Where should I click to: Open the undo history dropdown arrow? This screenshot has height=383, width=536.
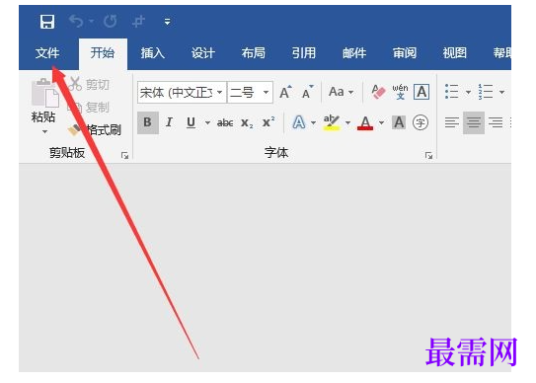coord(91,21)
